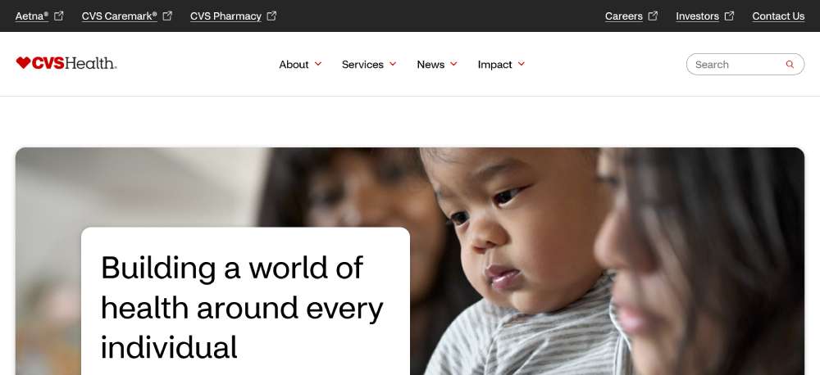Image resolution: width=820 pixels, height=375 pixels.
Task: Click the hero image of the baby
Action: click(523, 261)
